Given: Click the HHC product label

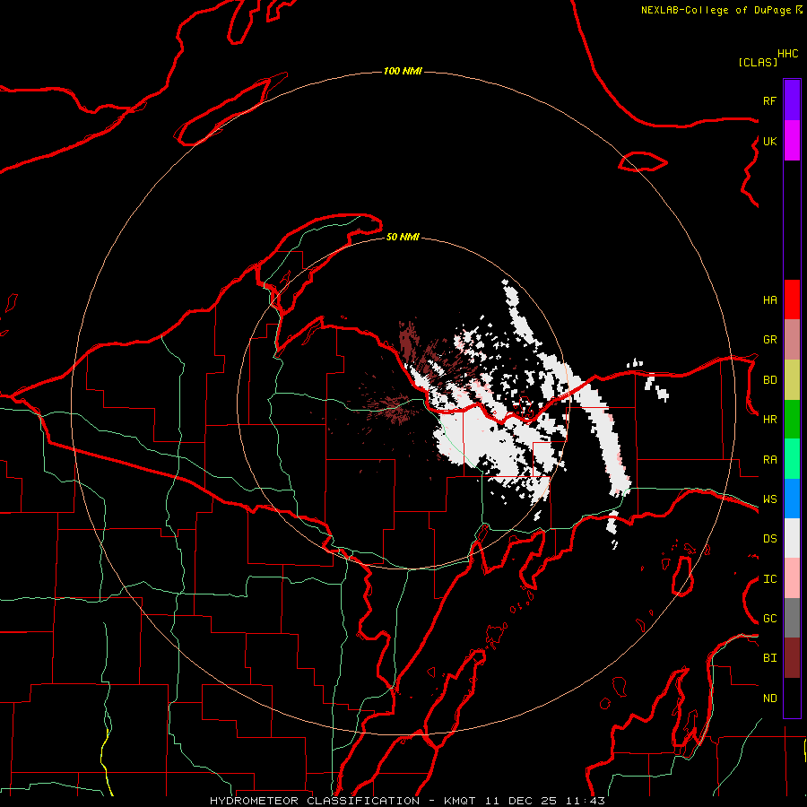Looking at the screenshot, I should tap(788, 54).
